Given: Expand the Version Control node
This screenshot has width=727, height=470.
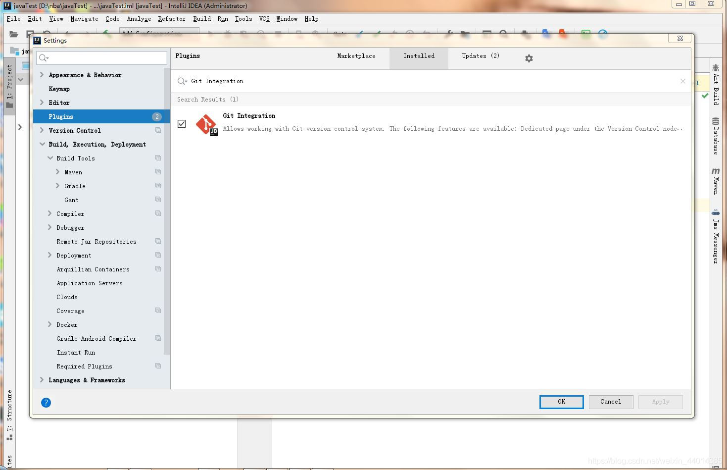Looking at the screenshot, I should 42,130.
